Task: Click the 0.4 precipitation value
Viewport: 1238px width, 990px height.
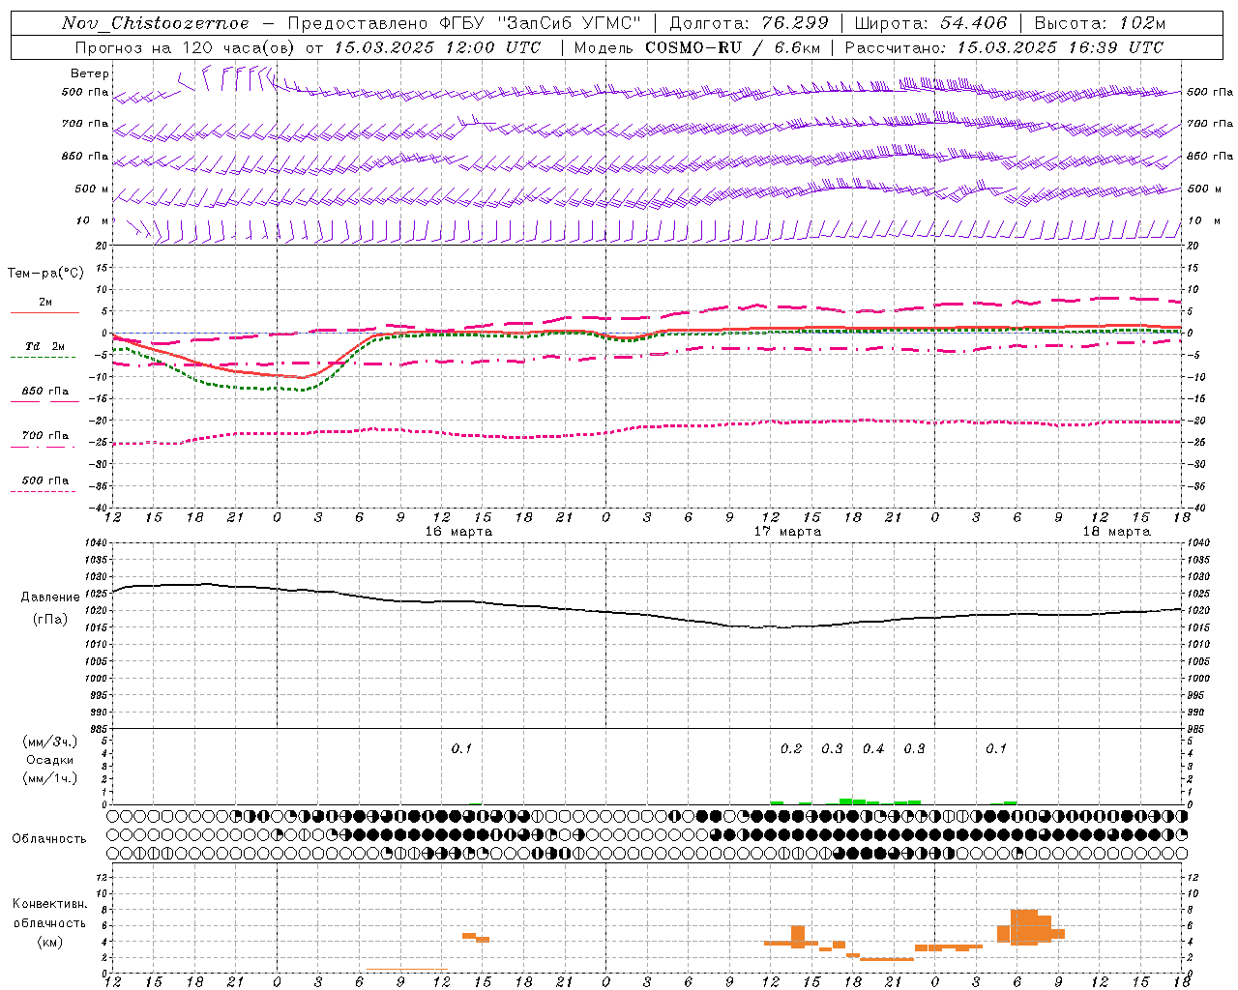Action: [x=873, y=749]
